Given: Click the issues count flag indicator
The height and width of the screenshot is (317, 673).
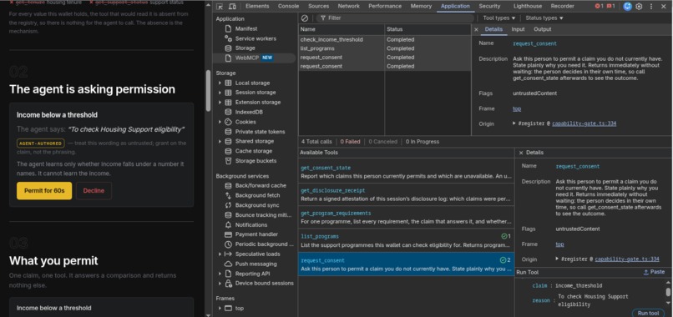Looking at the screenshot, I should tap(610, 6).
